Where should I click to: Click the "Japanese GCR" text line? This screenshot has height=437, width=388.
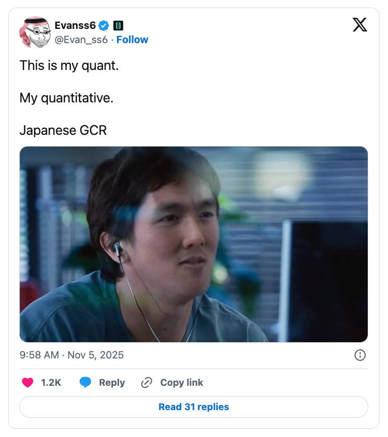point(63,130)
